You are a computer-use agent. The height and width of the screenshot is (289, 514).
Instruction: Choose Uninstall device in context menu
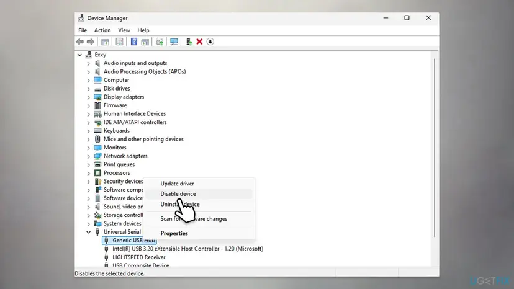click(199, 204)
